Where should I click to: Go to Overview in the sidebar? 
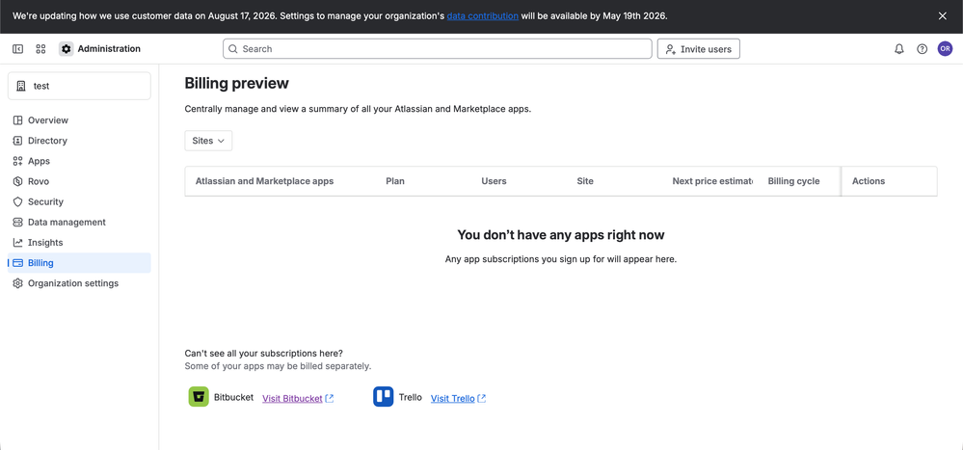click(79, 120)
